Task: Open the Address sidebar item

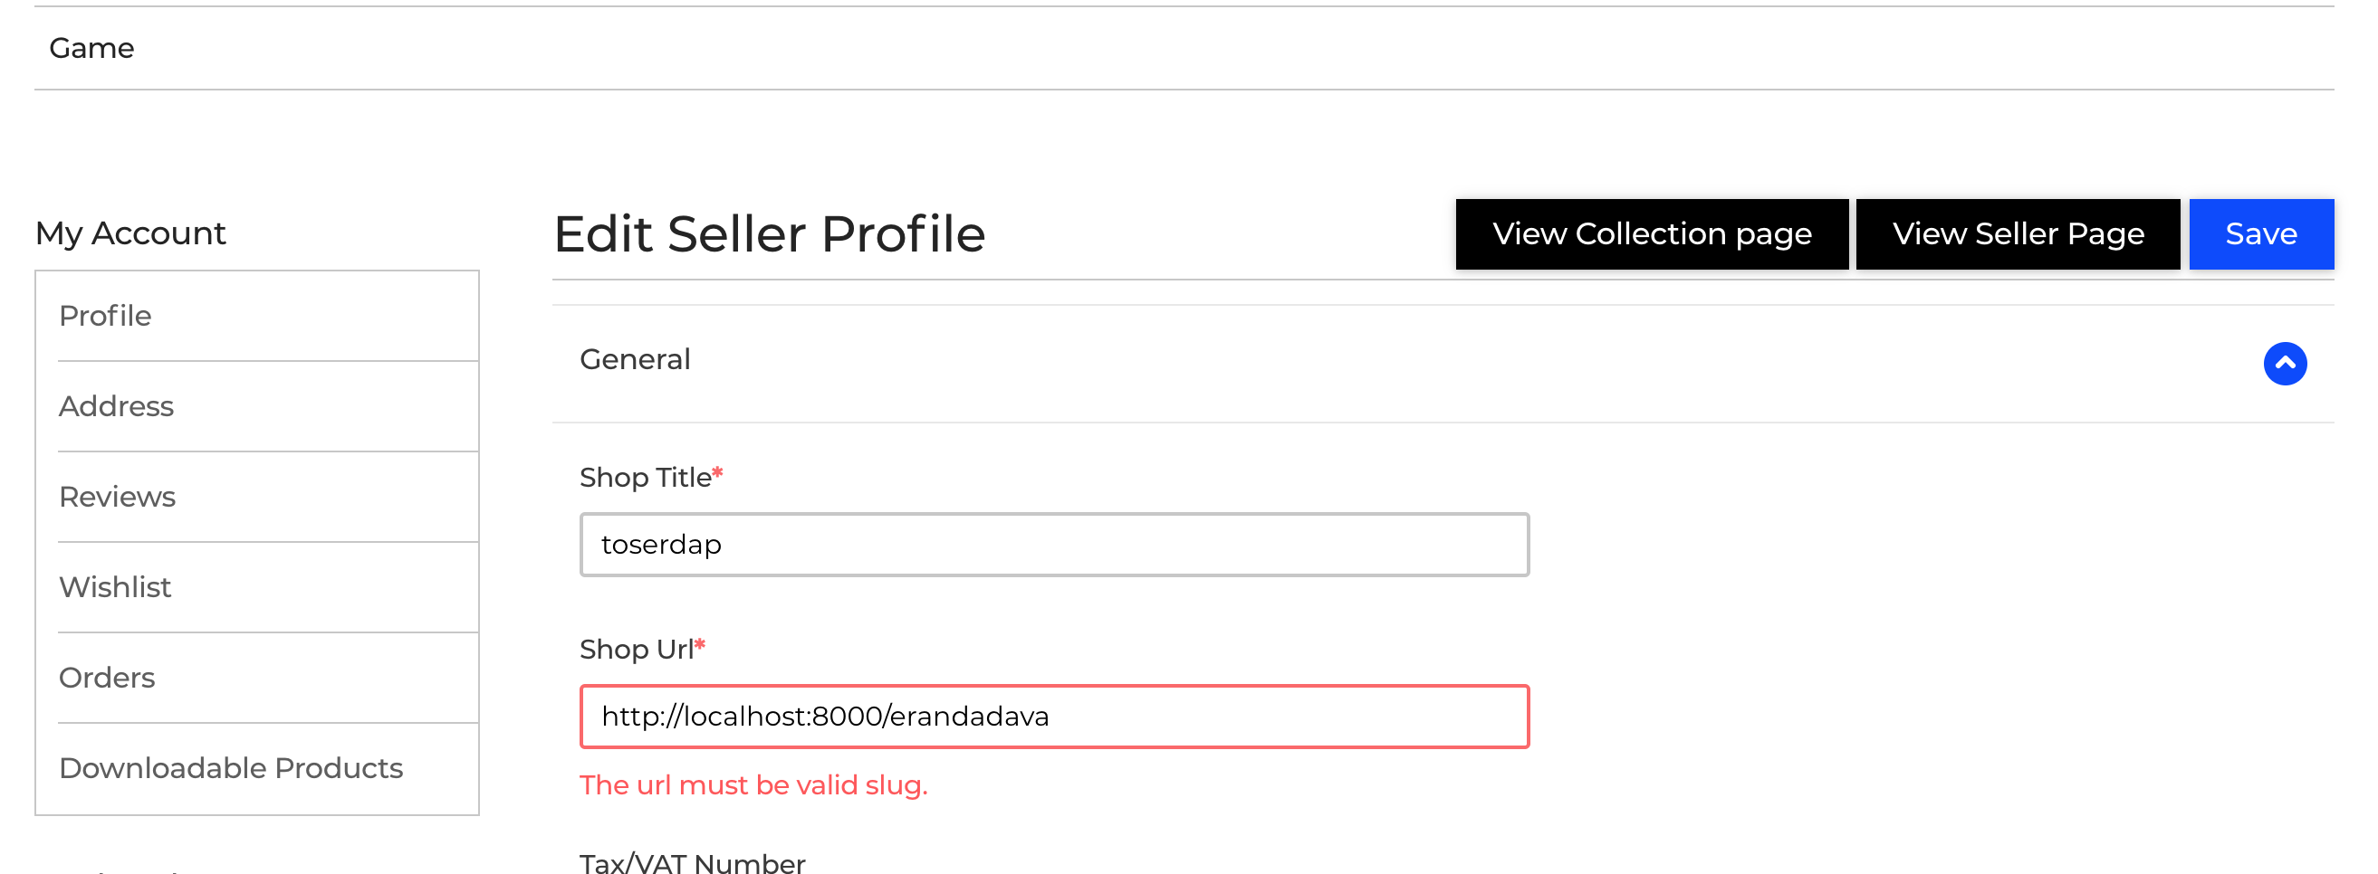Action: click(116, 406)
